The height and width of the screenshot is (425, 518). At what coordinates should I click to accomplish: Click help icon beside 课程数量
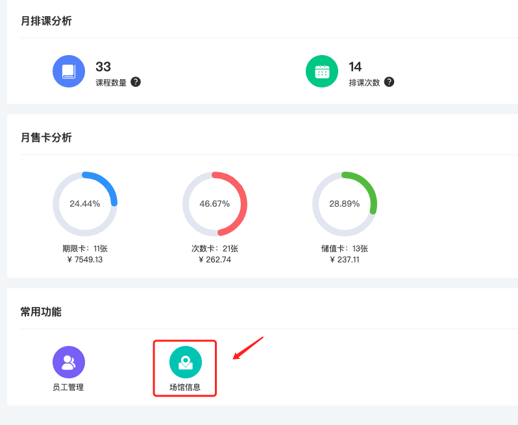click(x=136, y=82)
